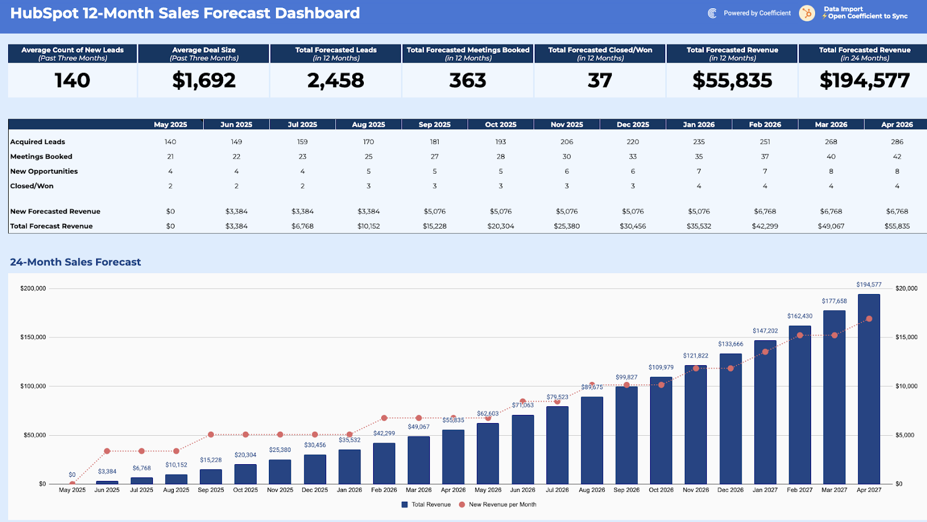Click the New Opportunities row label
The width and height of the screenshot is (927, 522).
point(44,171)
